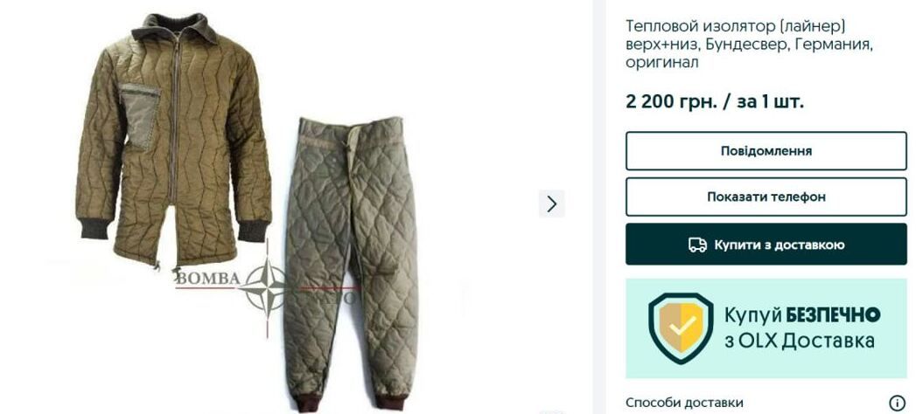Buy the item with Купити з доставкою
Viewport: 916px width, 414px height.
pos(766,245)
